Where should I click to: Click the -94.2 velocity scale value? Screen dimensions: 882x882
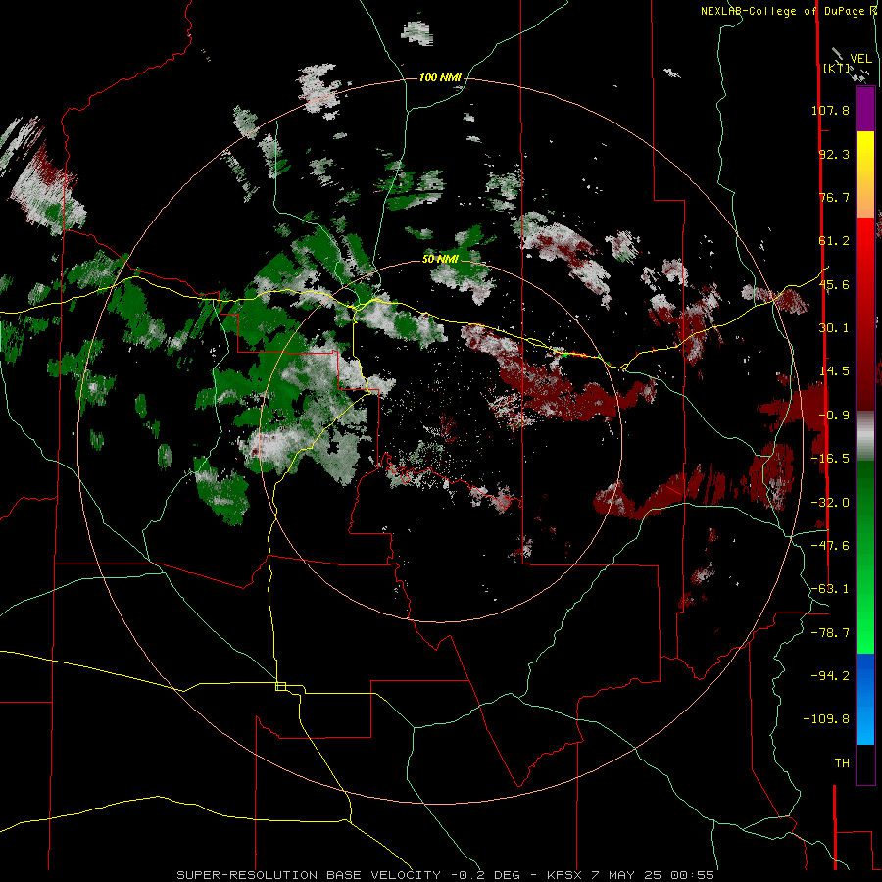point(830,676)
